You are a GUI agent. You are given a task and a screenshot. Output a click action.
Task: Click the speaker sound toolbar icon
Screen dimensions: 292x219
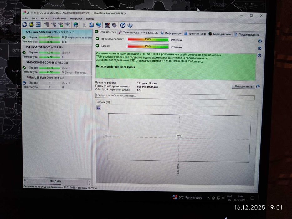[114, 25]
